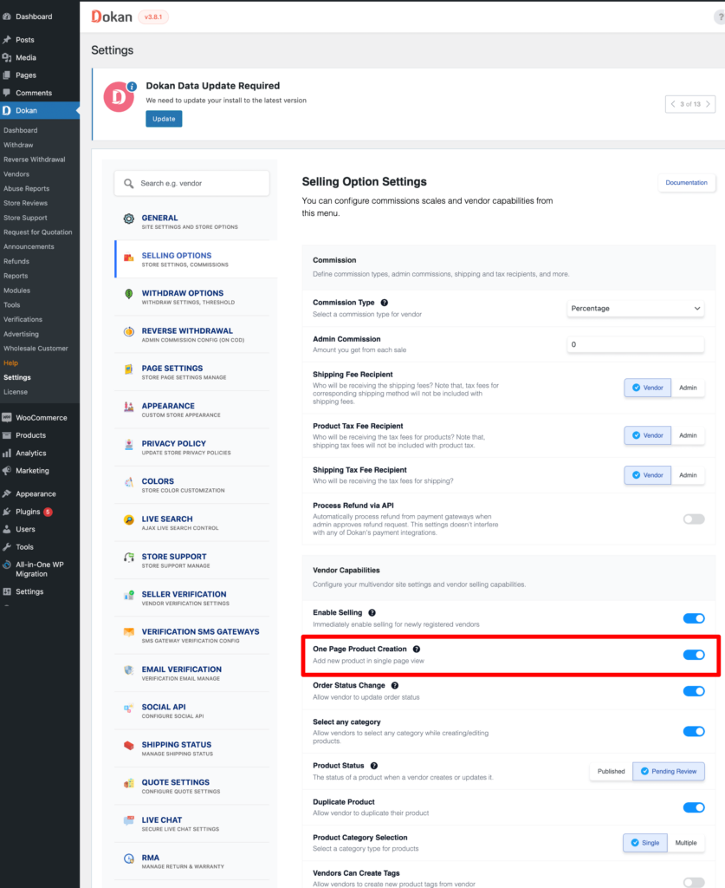Set Product Status to Published
Image resolution: width=725 pixels, height=888 pixels.
click(x=611, y=771)
